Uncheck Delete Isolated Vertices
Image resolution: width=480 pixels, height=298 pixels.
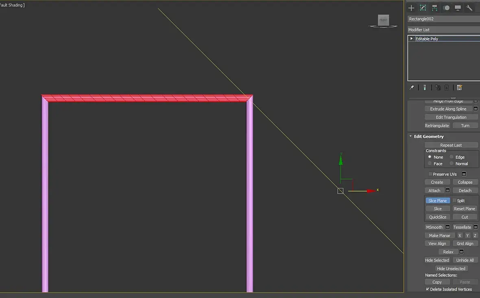428,289
